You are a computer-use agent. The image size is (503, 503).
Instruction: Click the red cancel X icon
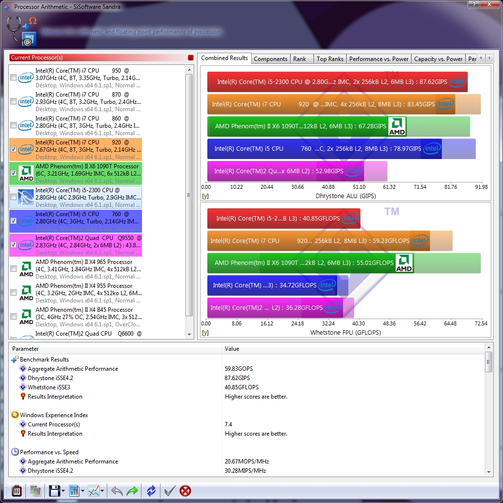tap(185, 491)
